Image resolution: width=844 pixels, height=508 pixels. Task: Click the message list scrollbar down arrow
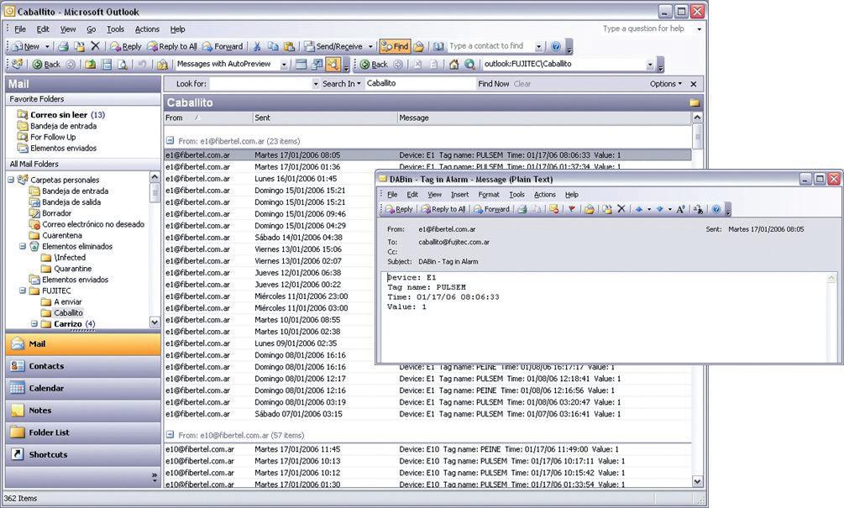(x=697, y=482)
